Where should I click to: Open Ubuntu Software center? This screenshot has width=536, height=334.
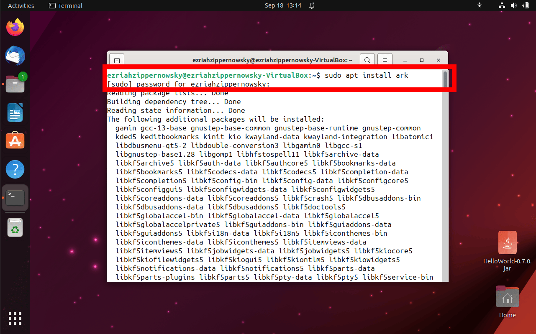15,140
